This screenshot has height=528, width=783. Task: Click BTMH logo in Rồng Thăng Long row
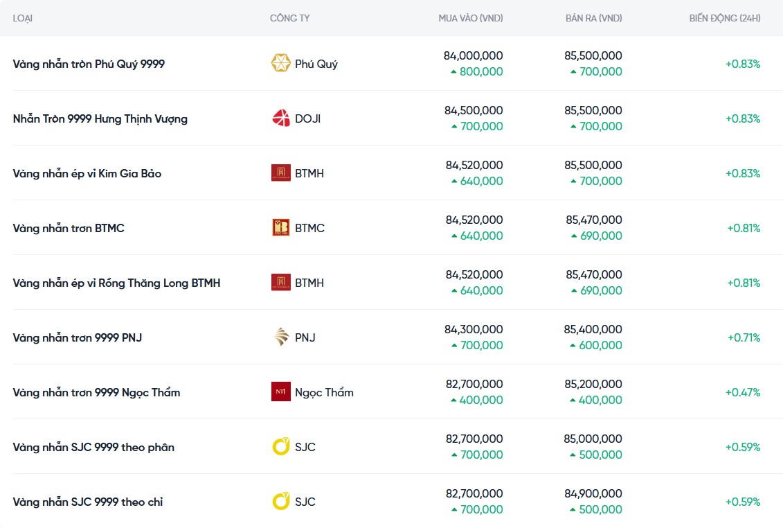point(280,283)
